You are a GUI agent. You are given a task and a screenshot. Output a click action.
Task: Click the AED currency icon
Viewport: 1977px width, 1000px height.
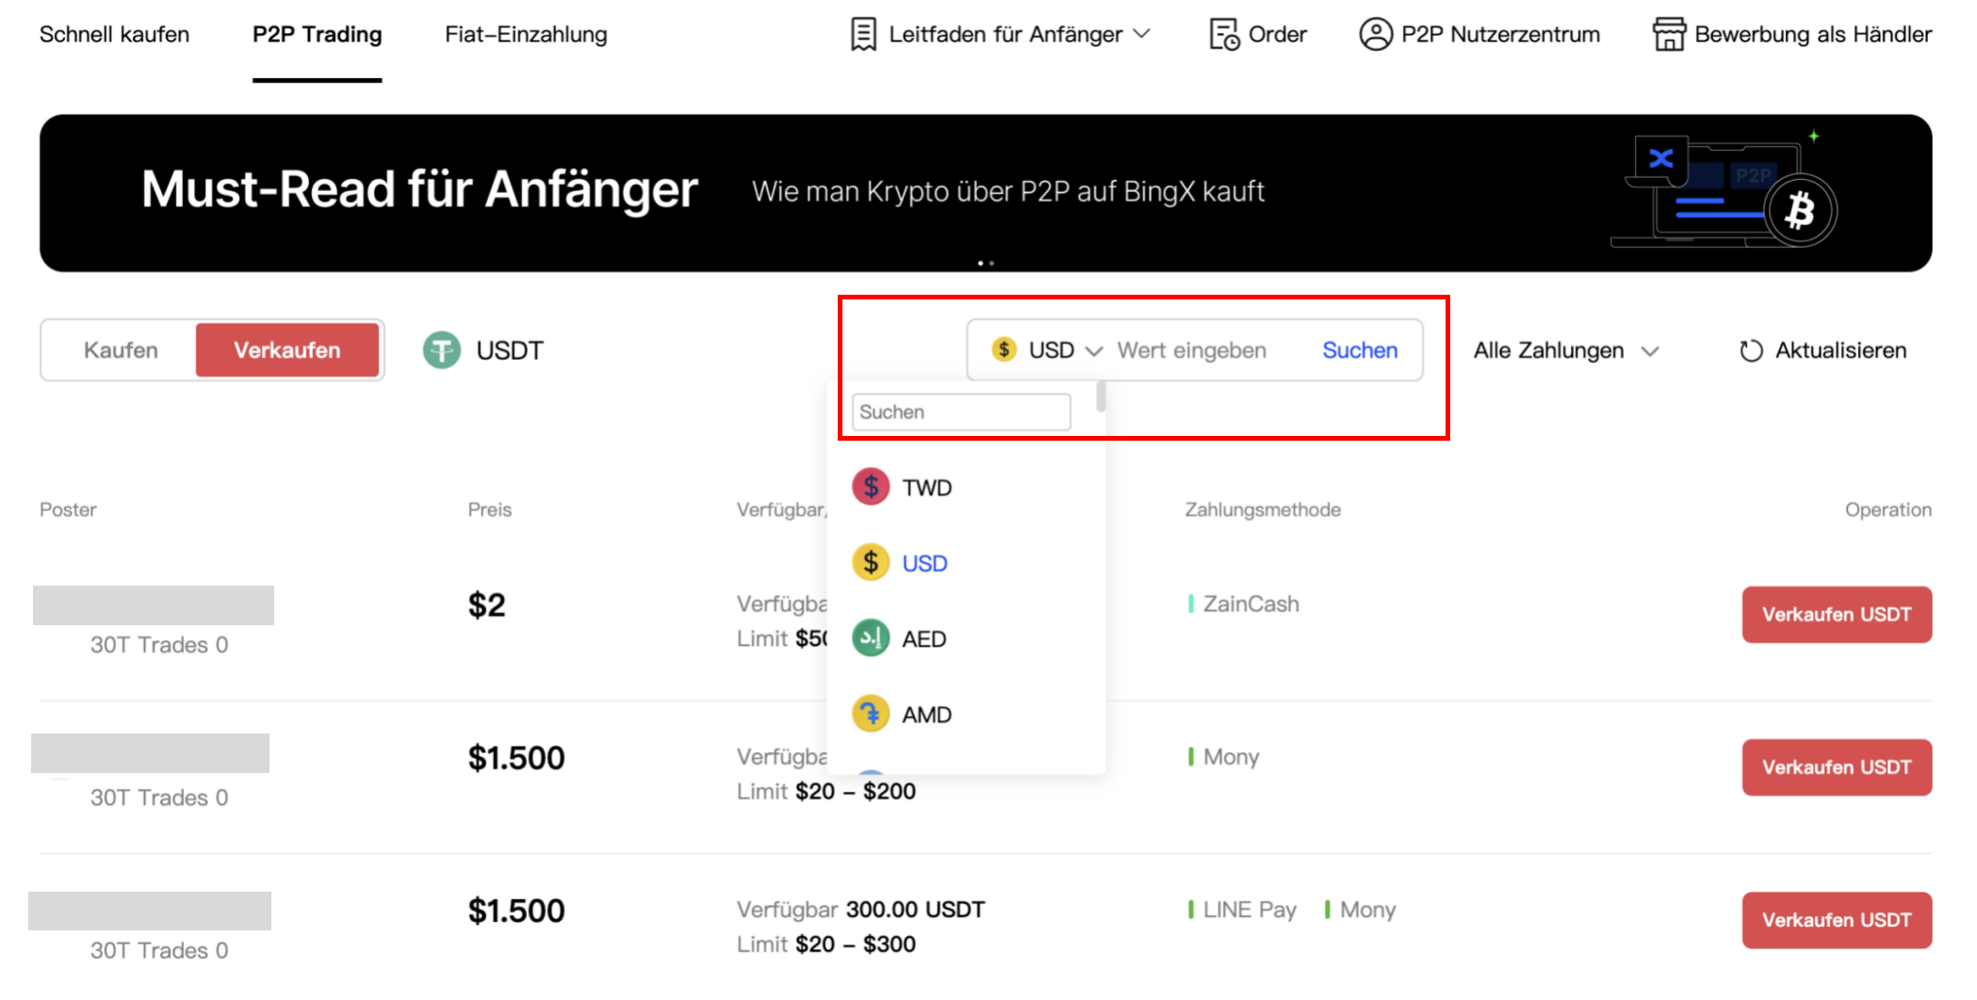(x=871, y=637)
